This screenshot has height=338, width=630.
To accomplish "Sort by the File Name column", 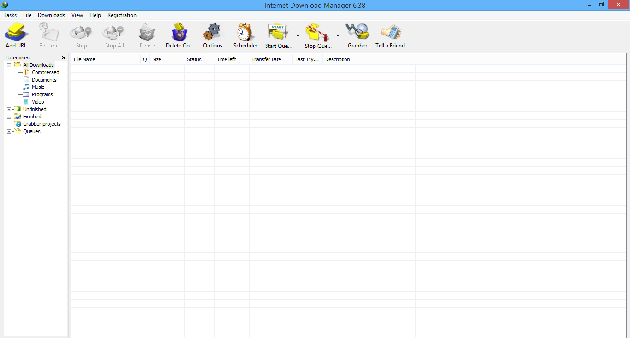I will click(106, 59).
